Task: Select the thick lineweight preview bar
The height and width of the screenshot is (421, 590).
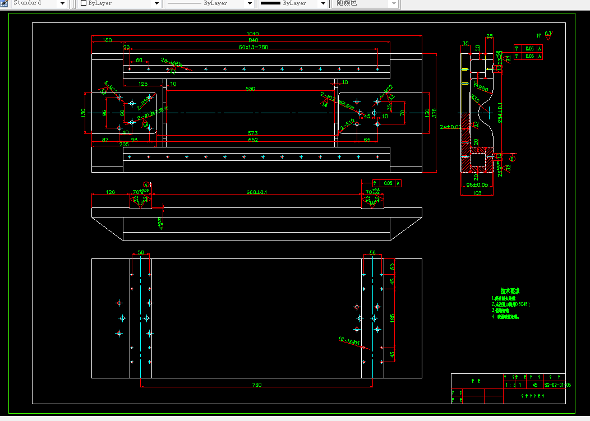Action: point(270,3)
